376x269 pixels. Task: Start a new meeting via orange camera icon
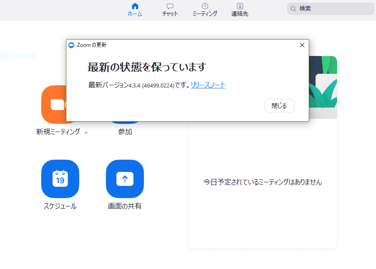(x=54, y=105)
